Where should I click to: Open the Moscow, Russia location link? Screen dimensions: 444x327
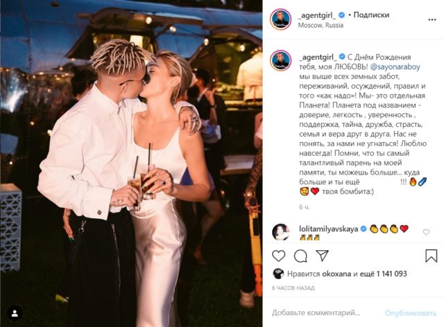pyautogui.click(x=321, y=25)
